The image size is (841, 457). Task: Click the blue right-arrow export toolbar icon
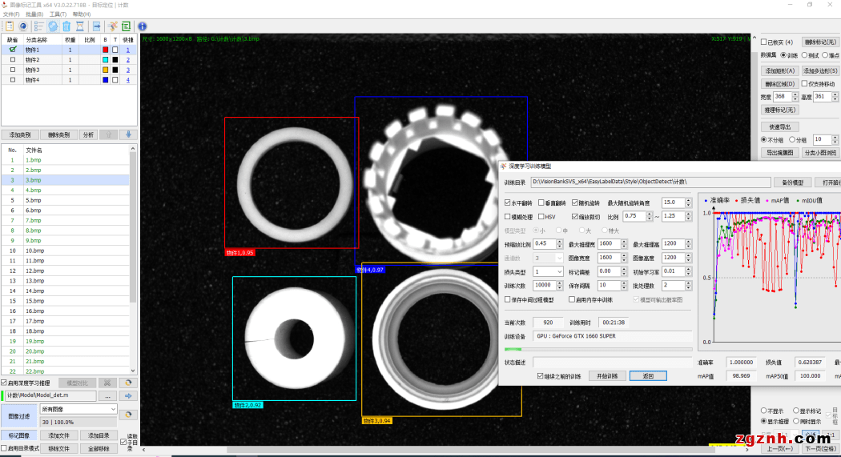tap(96, 26)
